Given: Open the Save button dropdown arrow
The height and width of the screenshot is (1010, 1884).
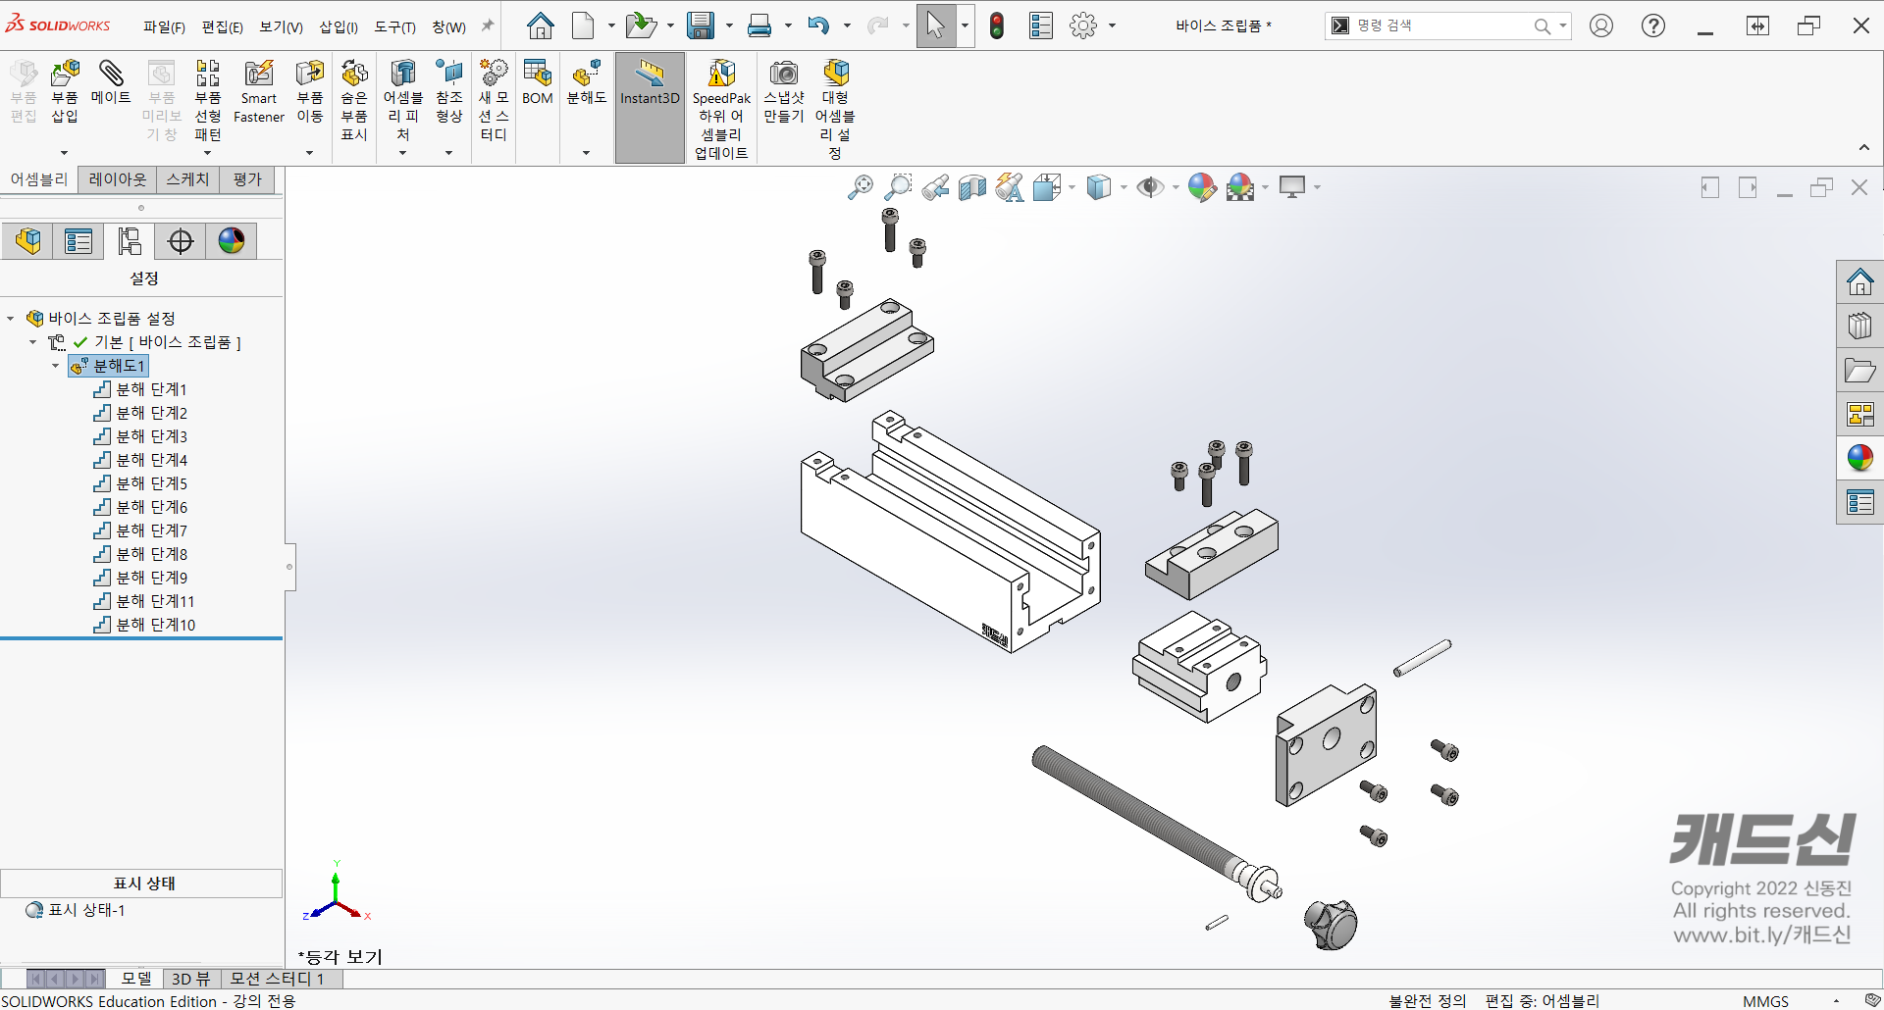Looking at the screenshot, I should pos(729,25).
